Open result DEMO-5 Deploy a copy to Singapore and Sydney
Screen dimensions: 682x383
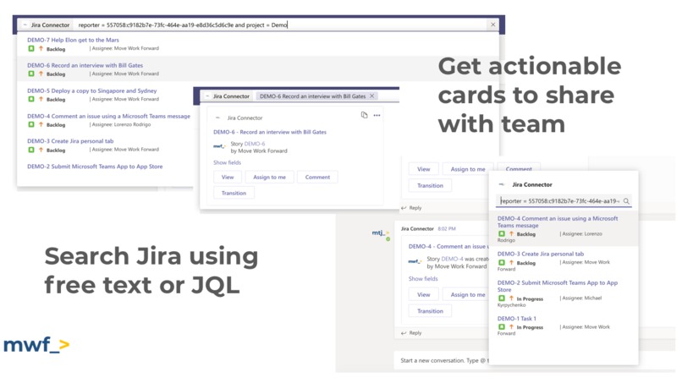click(91, 90)
